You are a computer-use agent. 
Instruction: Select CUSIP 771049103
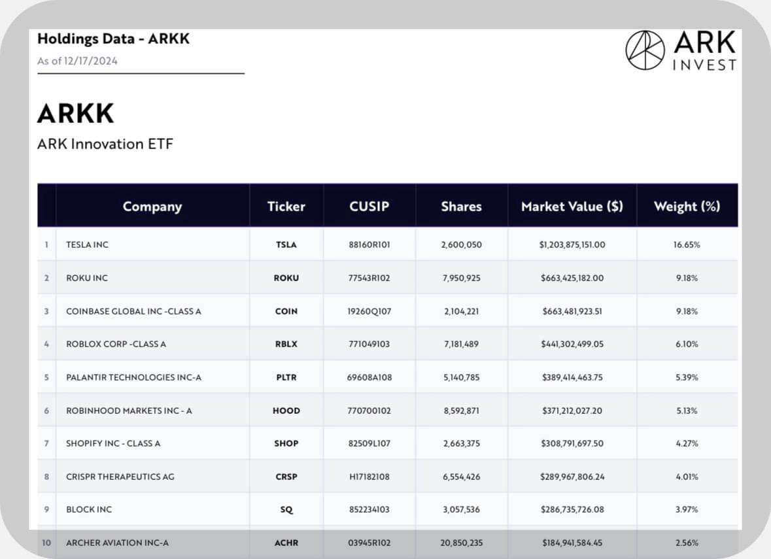click(369, 344)
